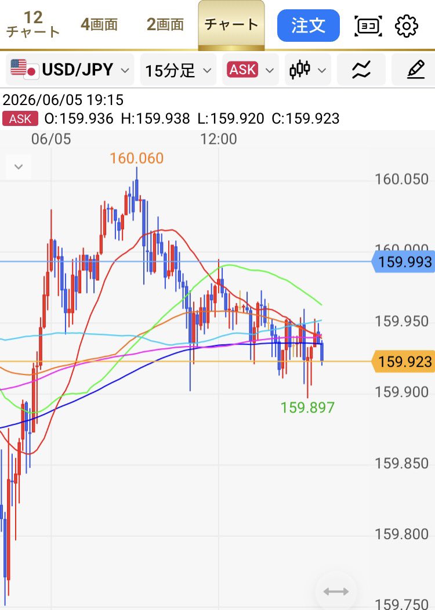Image resolution: width=435 pixels, height=610 pixels.
Task: Click the 160.060 high price annotation
Action: [136, 158]
